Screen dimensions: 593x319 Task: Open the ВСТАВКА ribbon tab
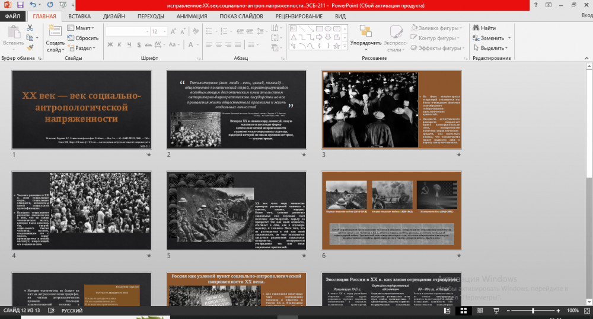(79, 16)
